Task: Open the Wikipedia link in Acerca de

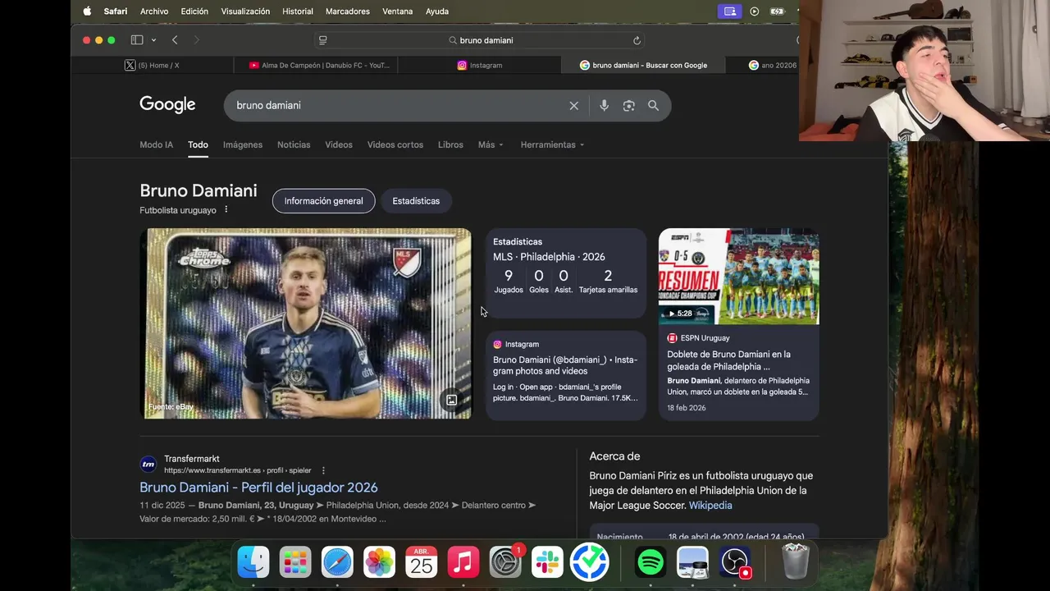Action: click(x=710, y=506)
